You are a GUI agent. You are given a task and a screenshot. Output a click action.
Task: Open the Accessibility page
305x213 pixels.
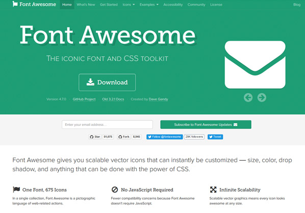173,5
